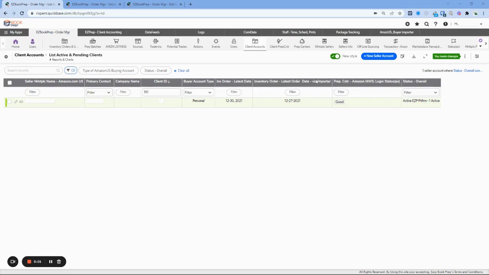Open Trade-Ins table

click(x=155, y=43)
